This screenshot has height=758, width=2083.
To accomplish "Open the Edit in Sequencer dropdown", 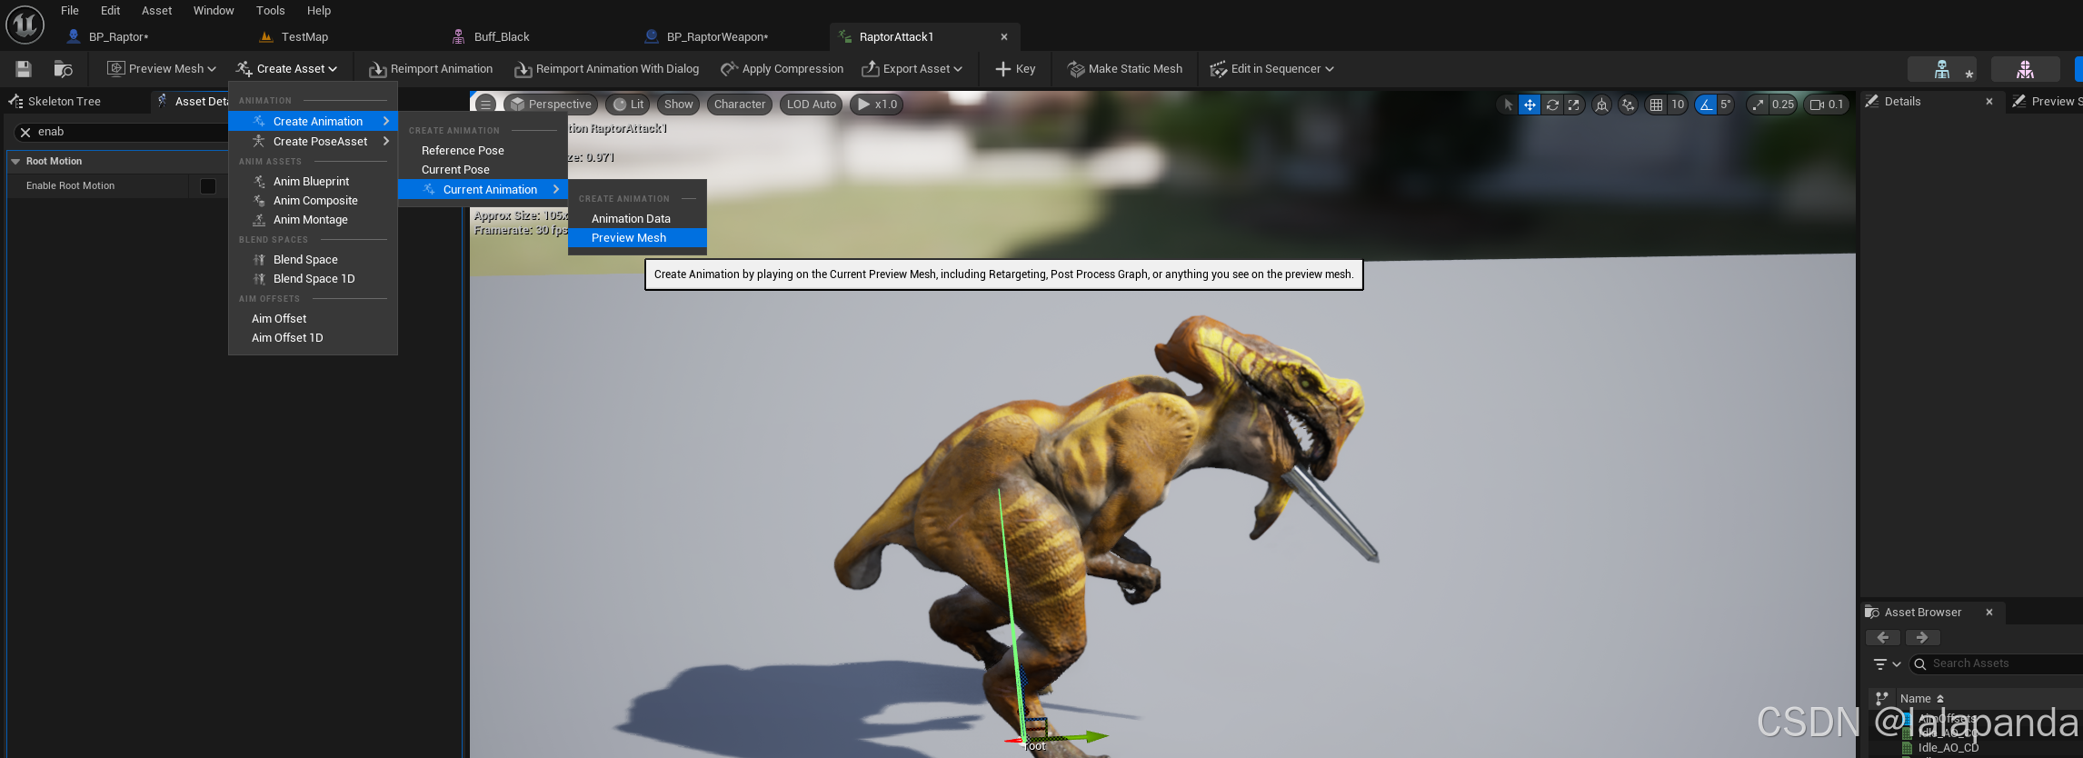I will pyautogui.click(x=1271, y=69).
